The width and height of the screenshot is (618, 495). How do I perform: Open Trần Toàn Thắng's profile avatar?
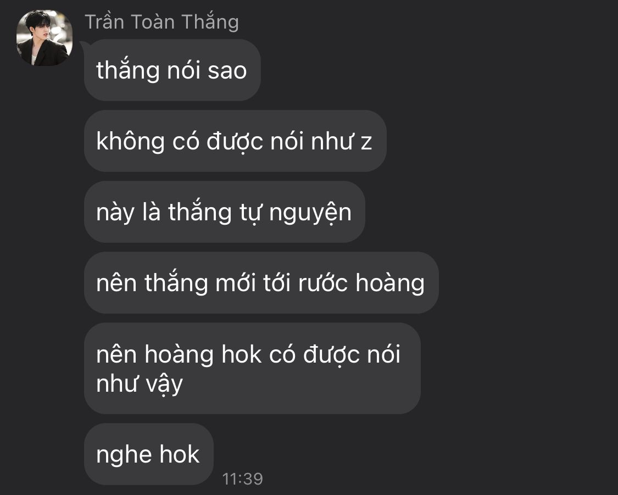coord(44,38)
